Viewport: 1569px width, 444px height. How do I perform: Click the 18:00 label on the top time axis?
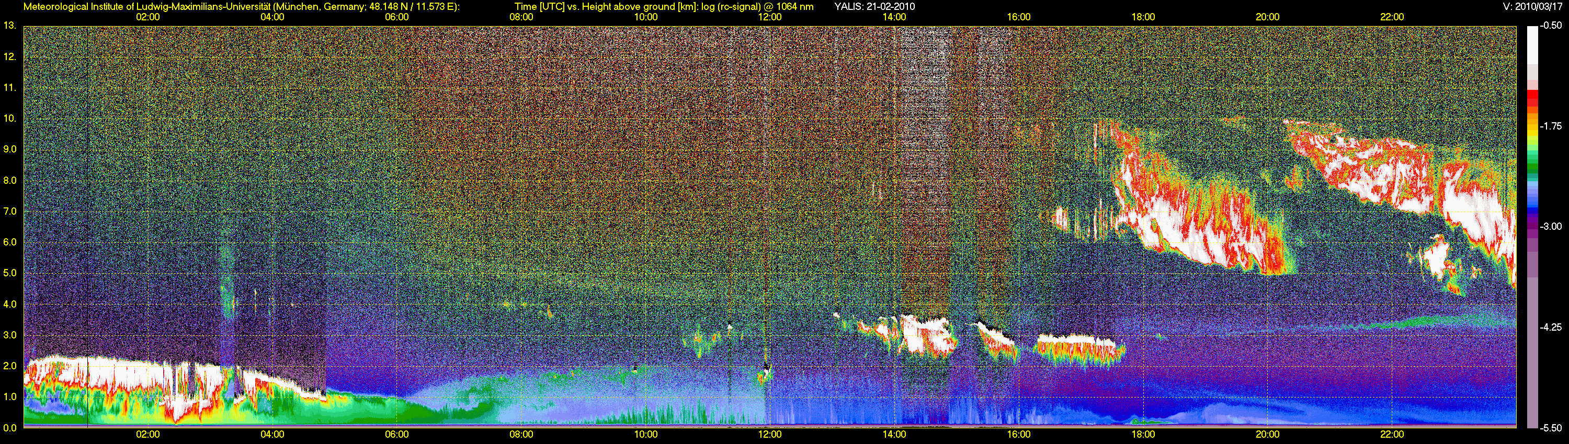point(1143,17)
